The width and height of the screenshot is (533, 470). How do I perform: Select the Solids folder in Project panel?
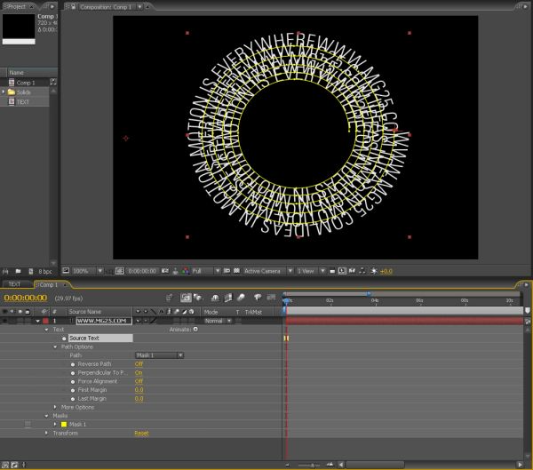[24, 92]
